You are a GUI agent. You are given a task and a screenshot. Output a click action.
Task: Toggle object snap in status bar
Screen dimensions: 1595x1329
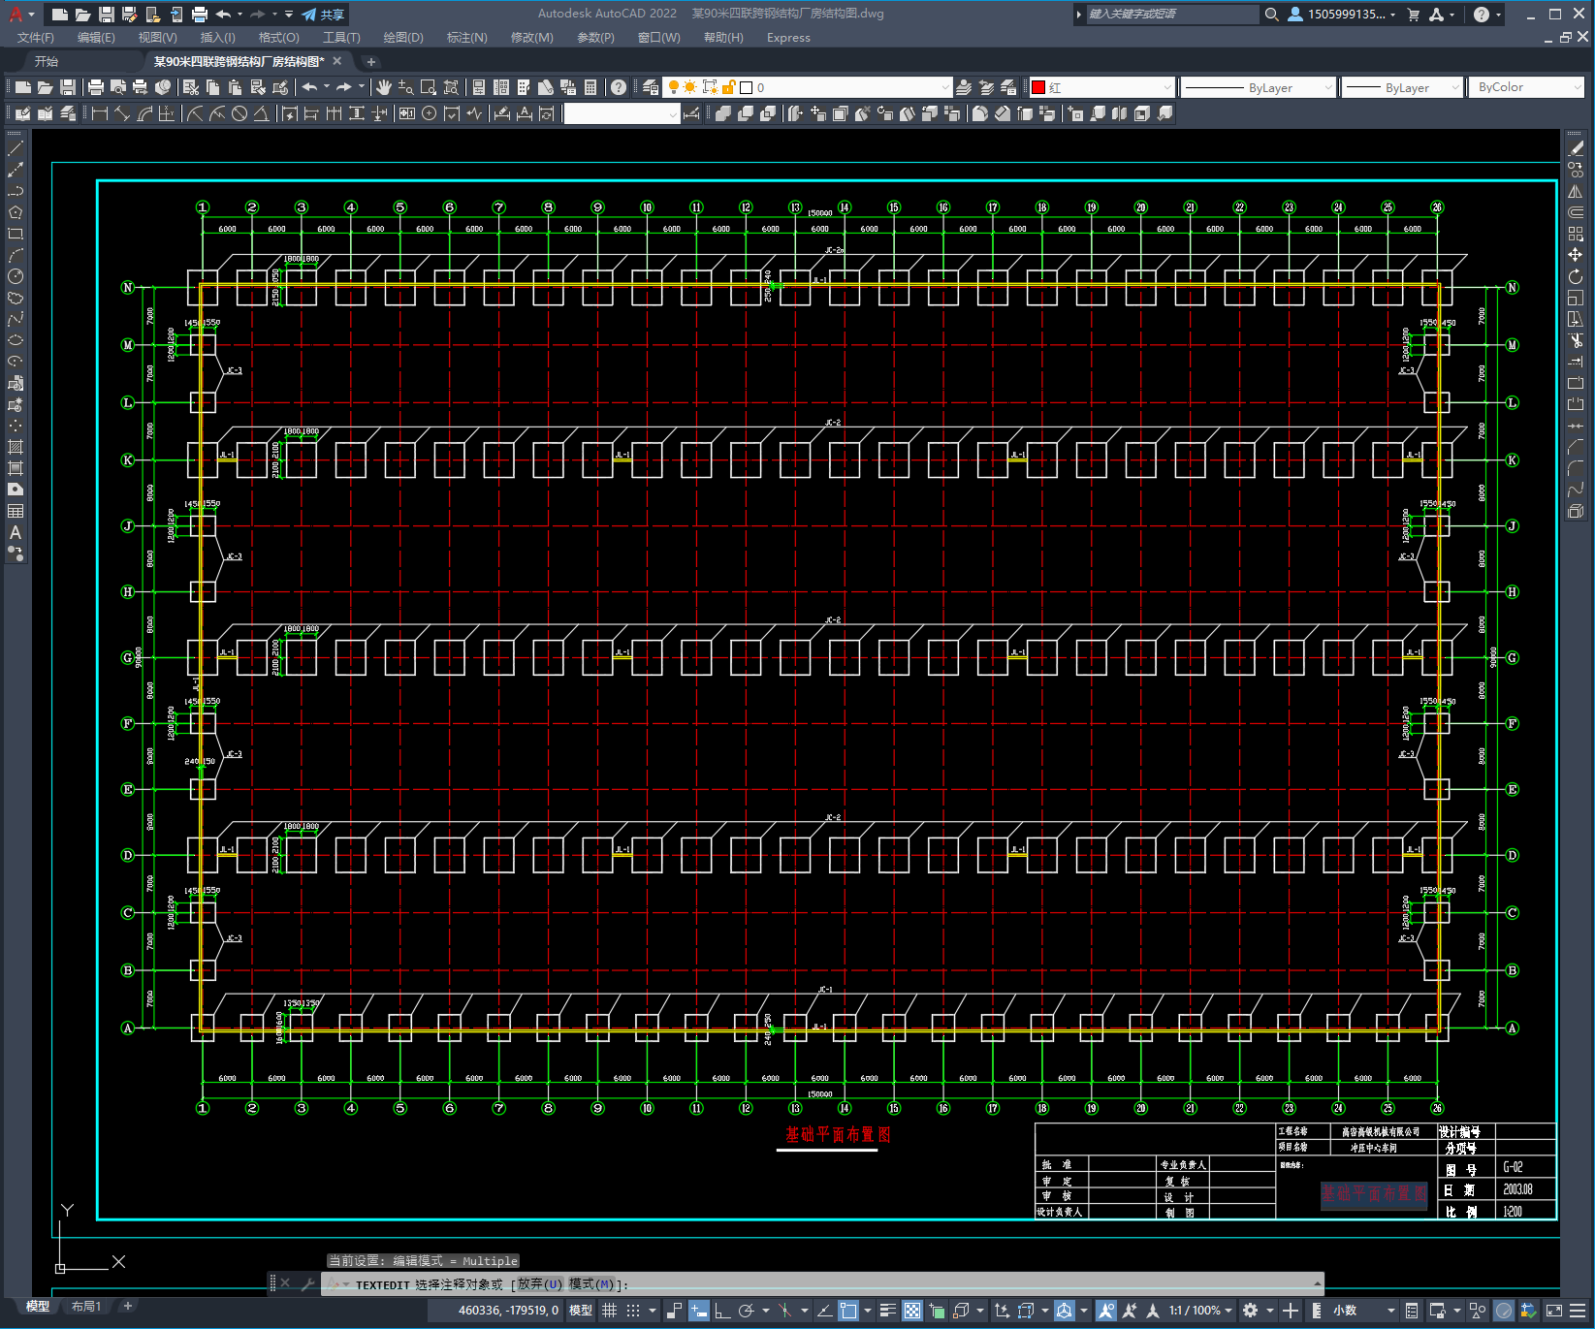848,1311
